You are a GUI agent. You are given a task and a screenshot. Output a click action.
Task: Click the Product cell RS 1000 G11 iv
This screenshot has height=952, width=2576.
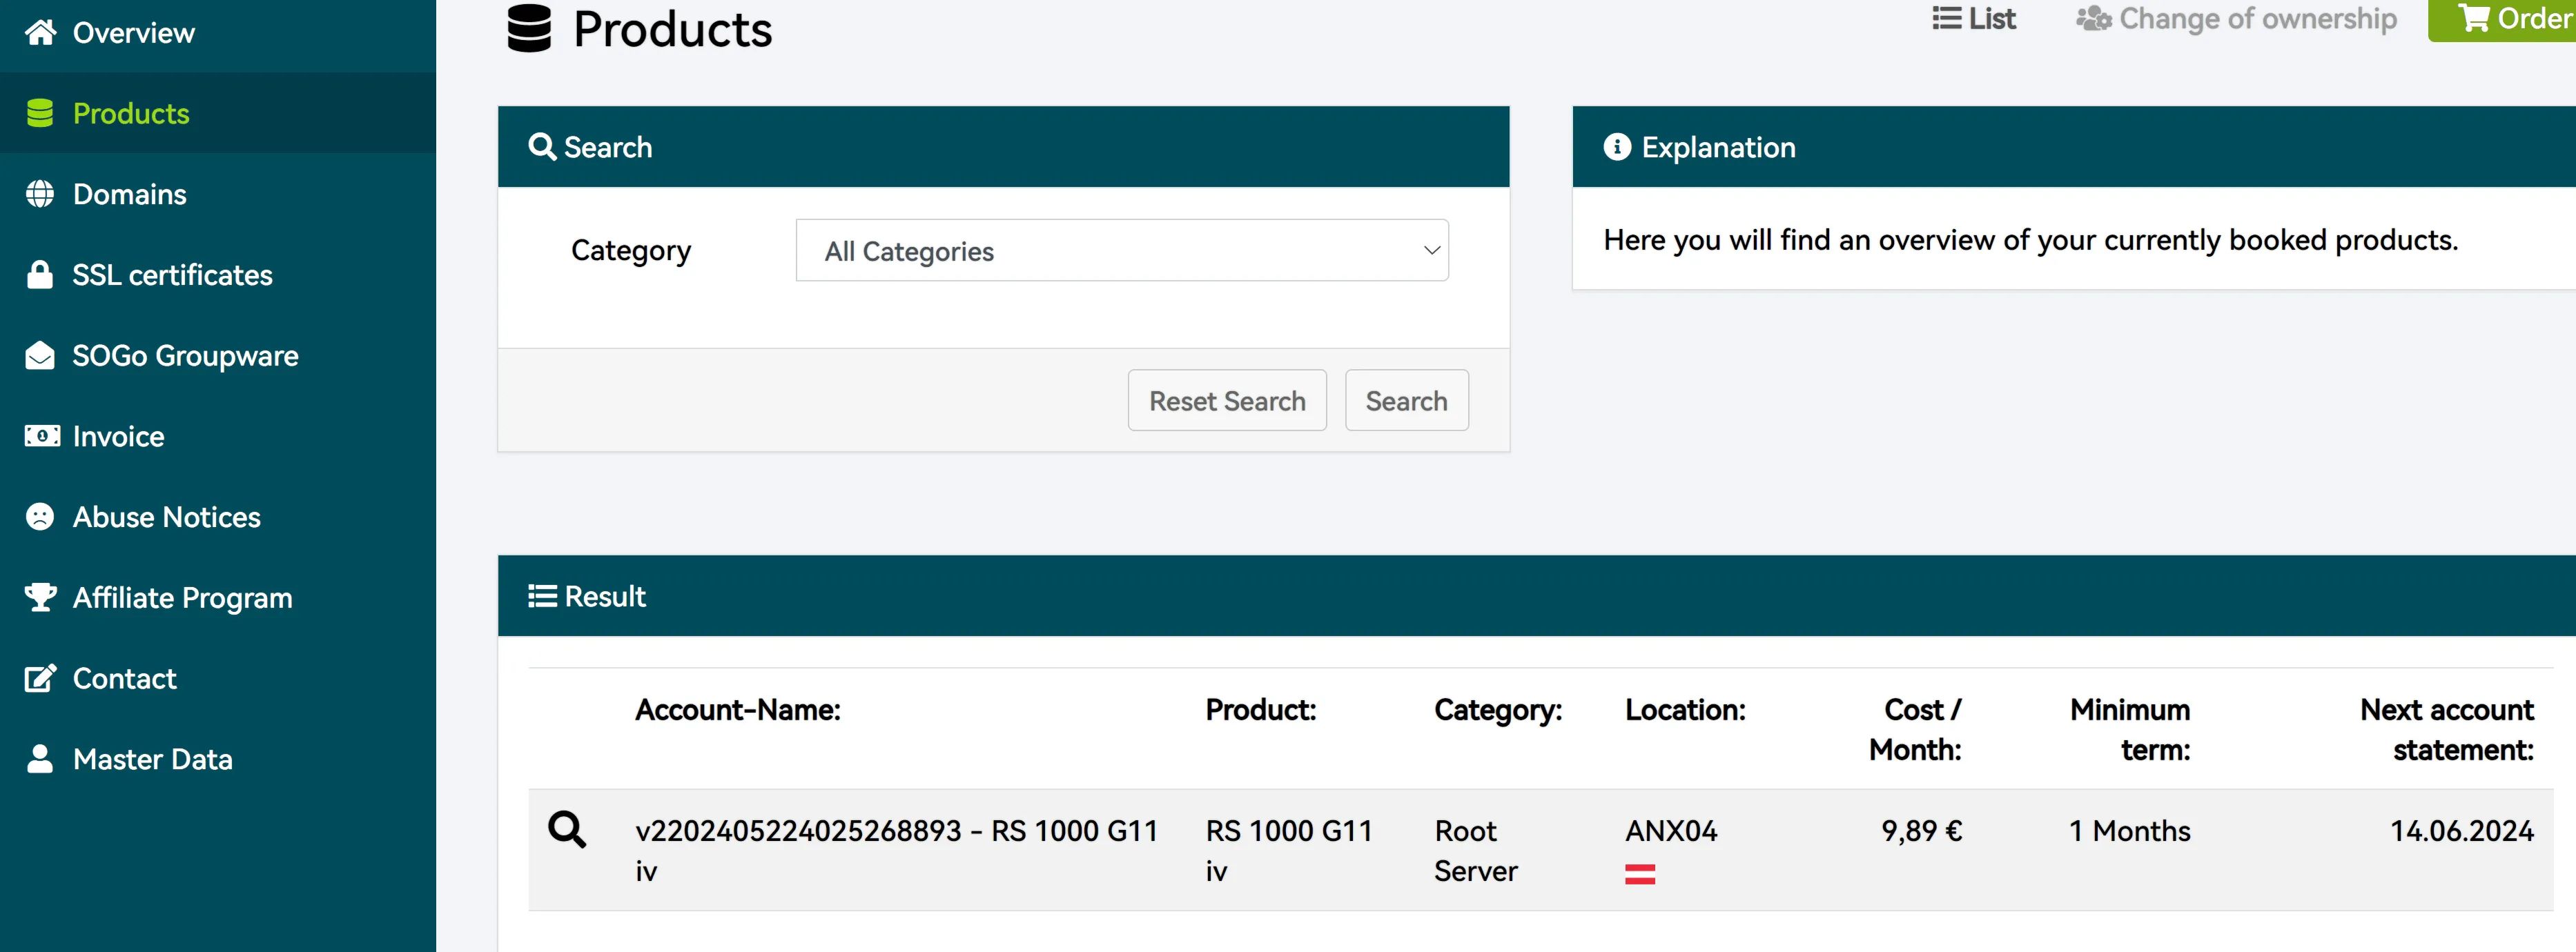(1289, 850)
